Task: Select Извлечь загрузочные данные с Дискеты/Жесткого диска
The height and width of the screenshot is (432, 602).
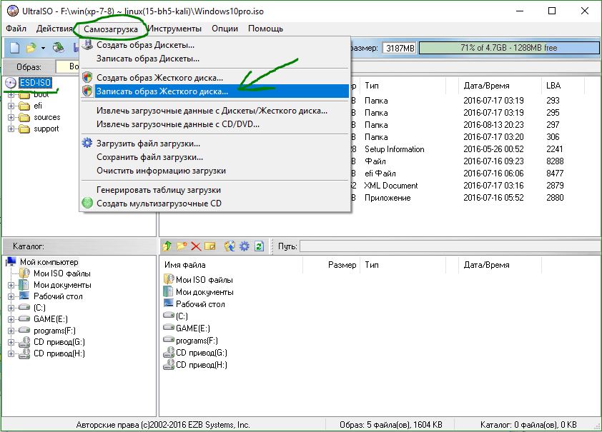Action: click(215, 111)
